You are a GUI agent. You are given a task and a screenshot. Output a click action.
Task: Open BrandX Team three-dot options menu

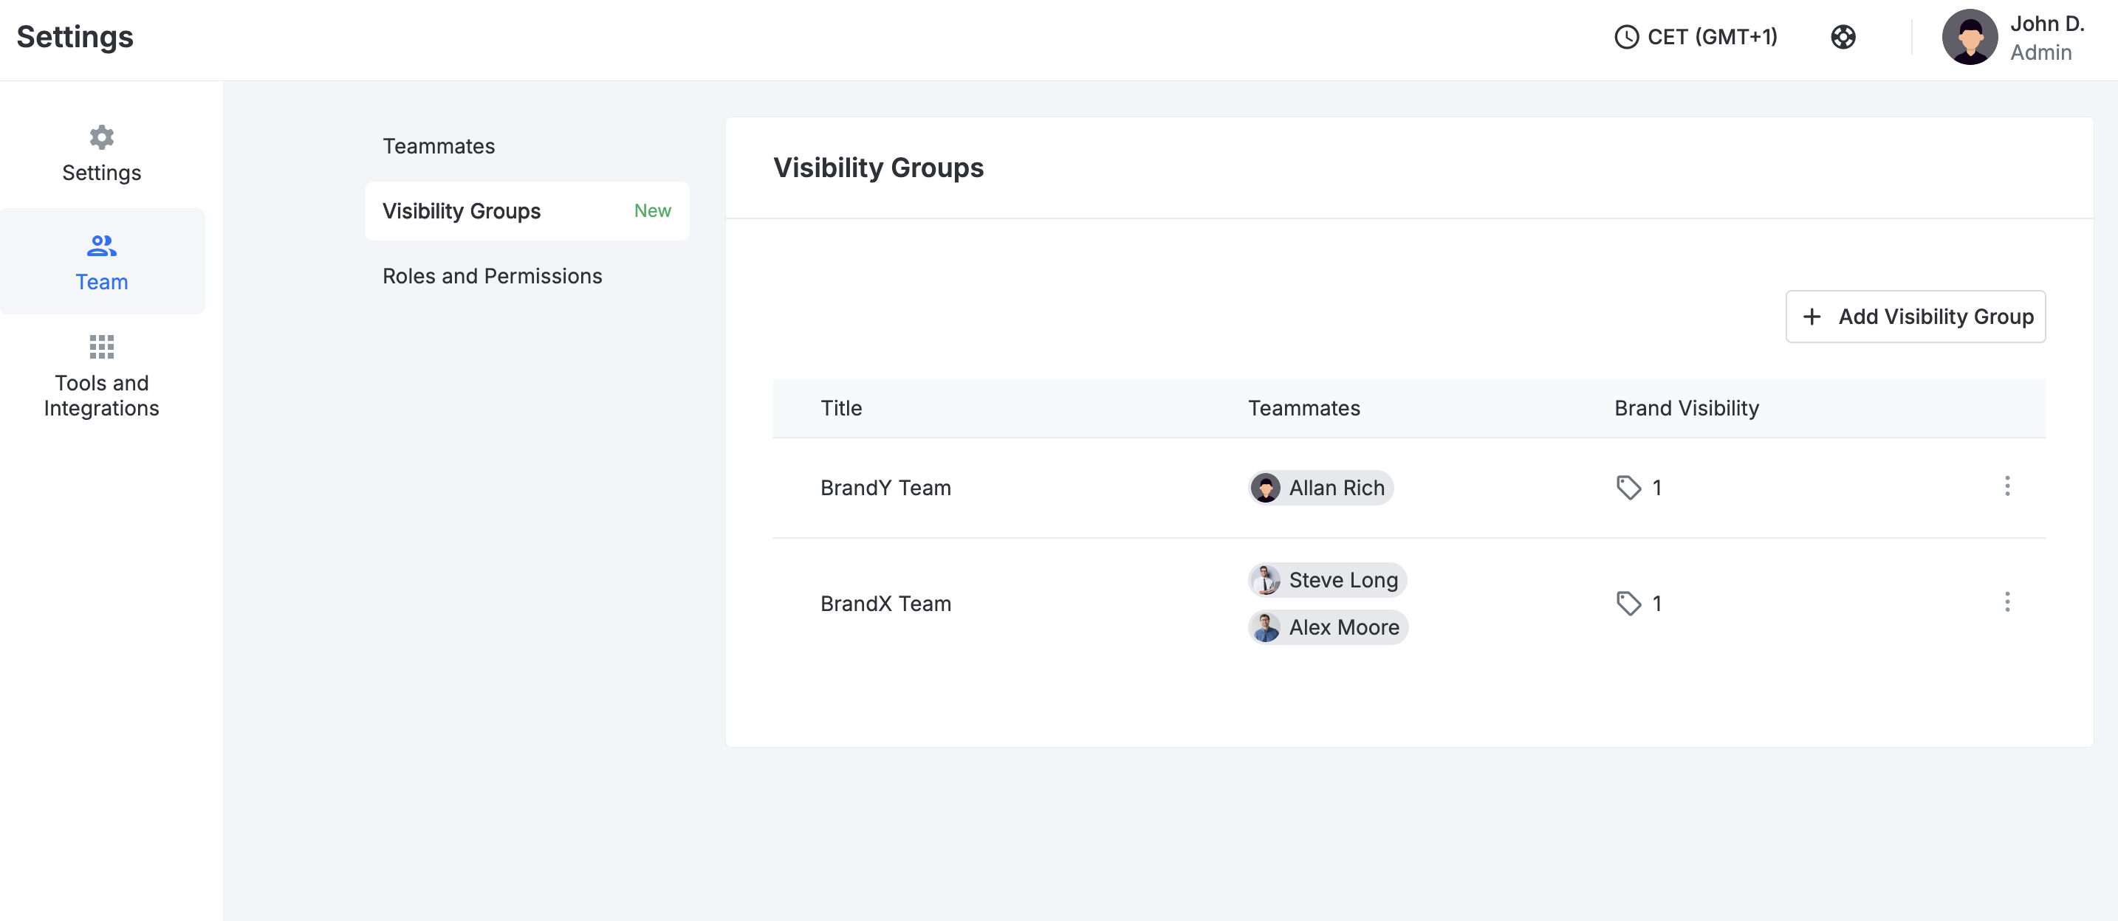tap(2006, 602)
